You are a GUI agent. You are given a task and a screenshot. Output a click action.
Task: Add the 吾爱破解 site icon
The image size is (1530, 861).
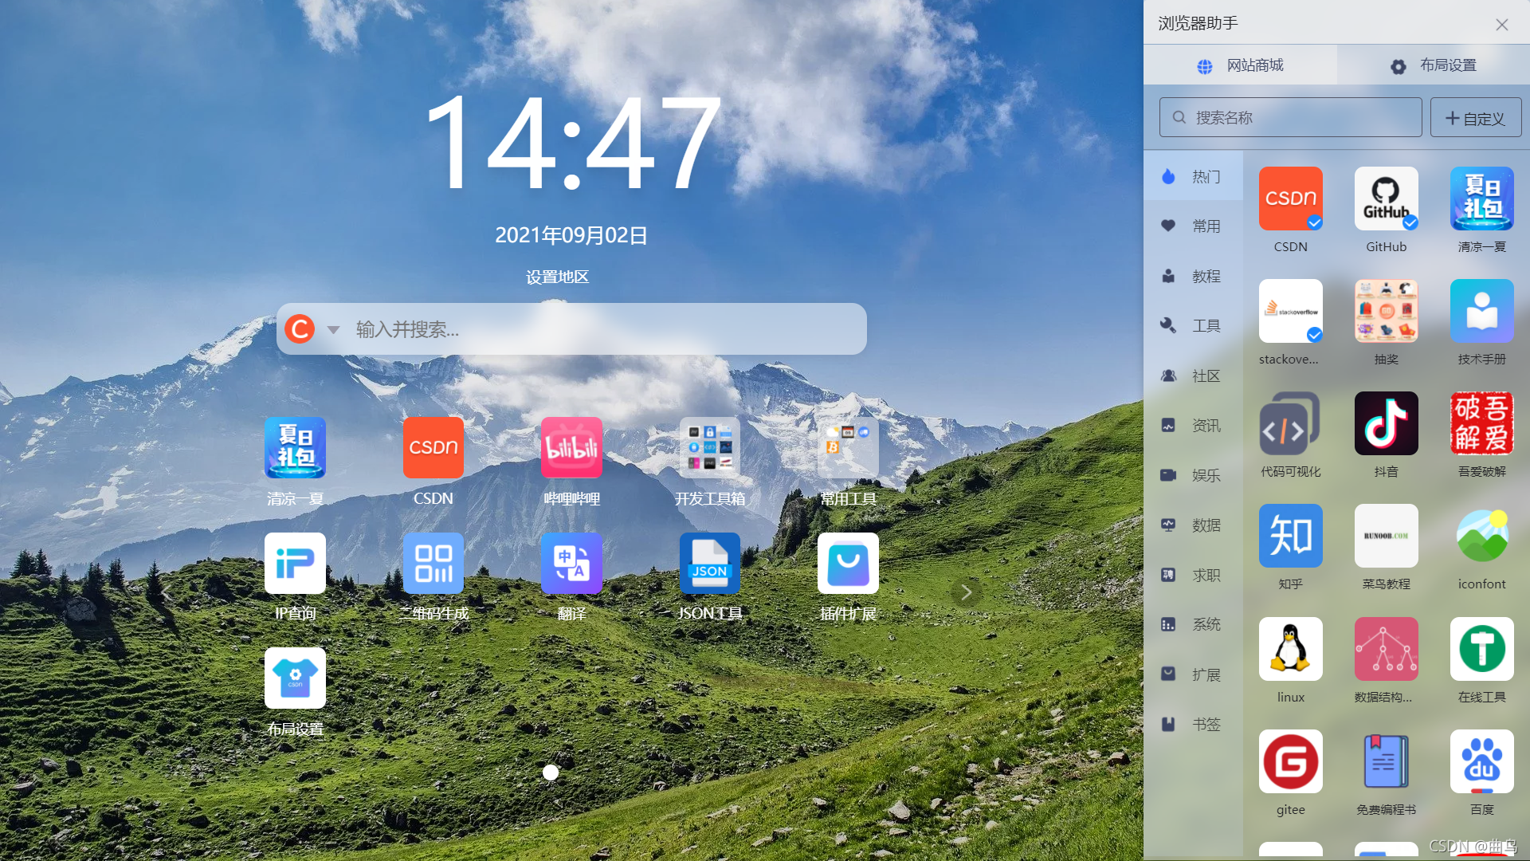[x=1481, y=423]
